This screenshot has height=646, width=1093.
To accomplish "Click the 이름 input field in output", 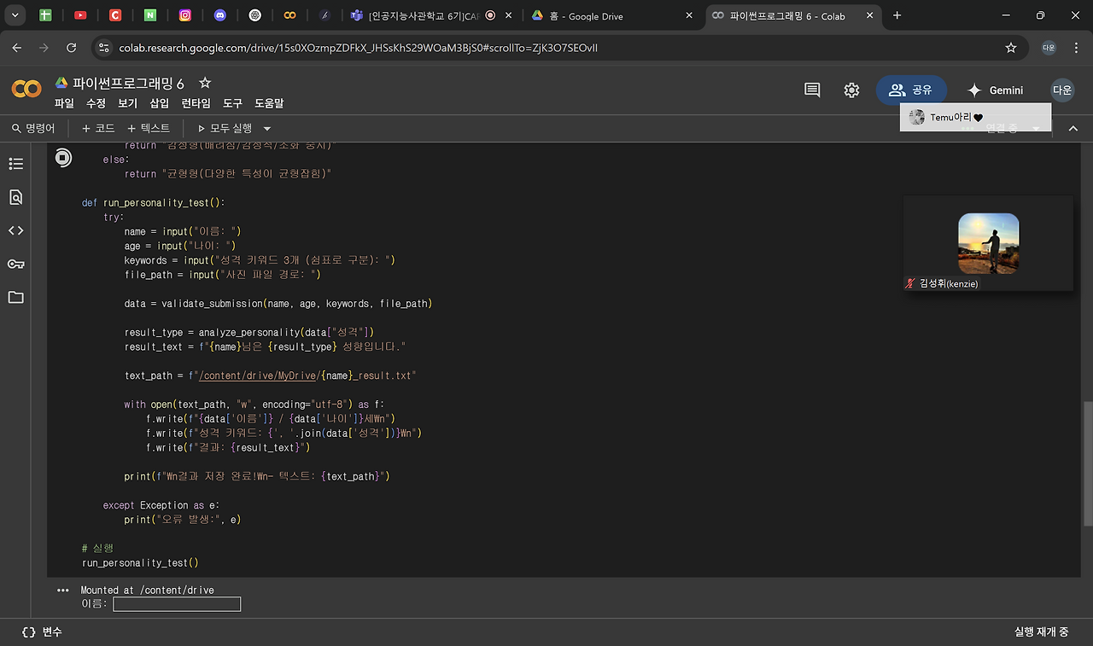I will pyautogui.click(x=177, y=604).
